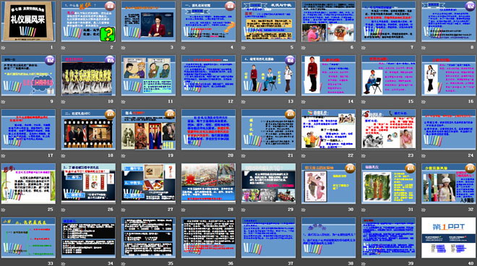Select slide 36 thumbnail with black text block
477x266 pixels.
pyautogui.click(x=208, y=238)
